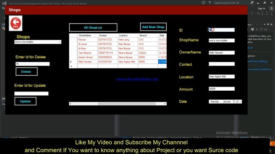Focus the ShopName text field
Screen dimensions: 275x154
[222, 40]
